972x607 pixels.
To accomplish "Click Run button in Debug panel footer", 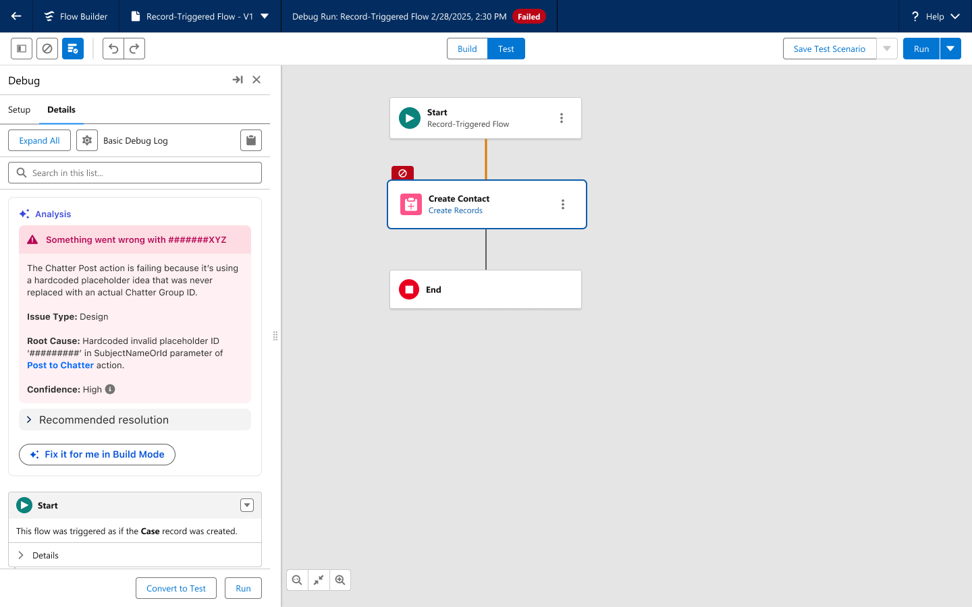I will [x=243, y=588].
